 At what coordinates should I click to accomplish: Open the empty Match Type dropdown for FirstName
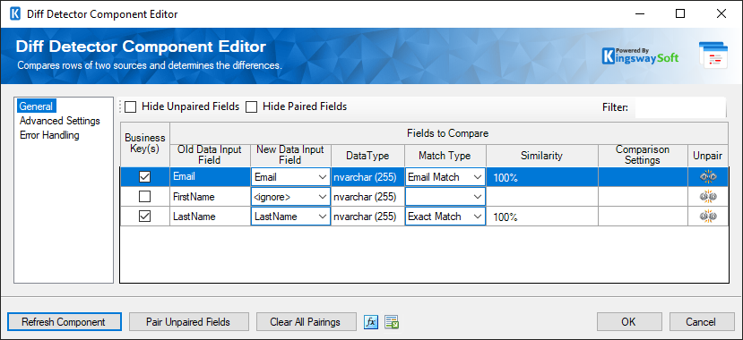click(x=445, y=197)
